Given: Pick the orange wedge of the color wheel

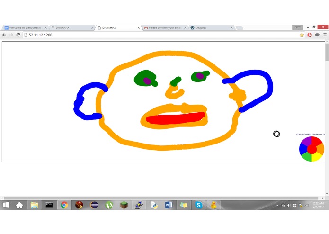Looking at the screenshot, I should pyautogui.click(x=320, y=149).
